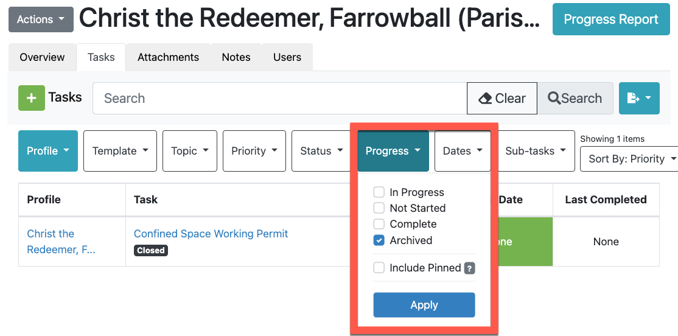The image size is (678, 336).
Task: Open the Notes tab
Action: coord(236,57)
